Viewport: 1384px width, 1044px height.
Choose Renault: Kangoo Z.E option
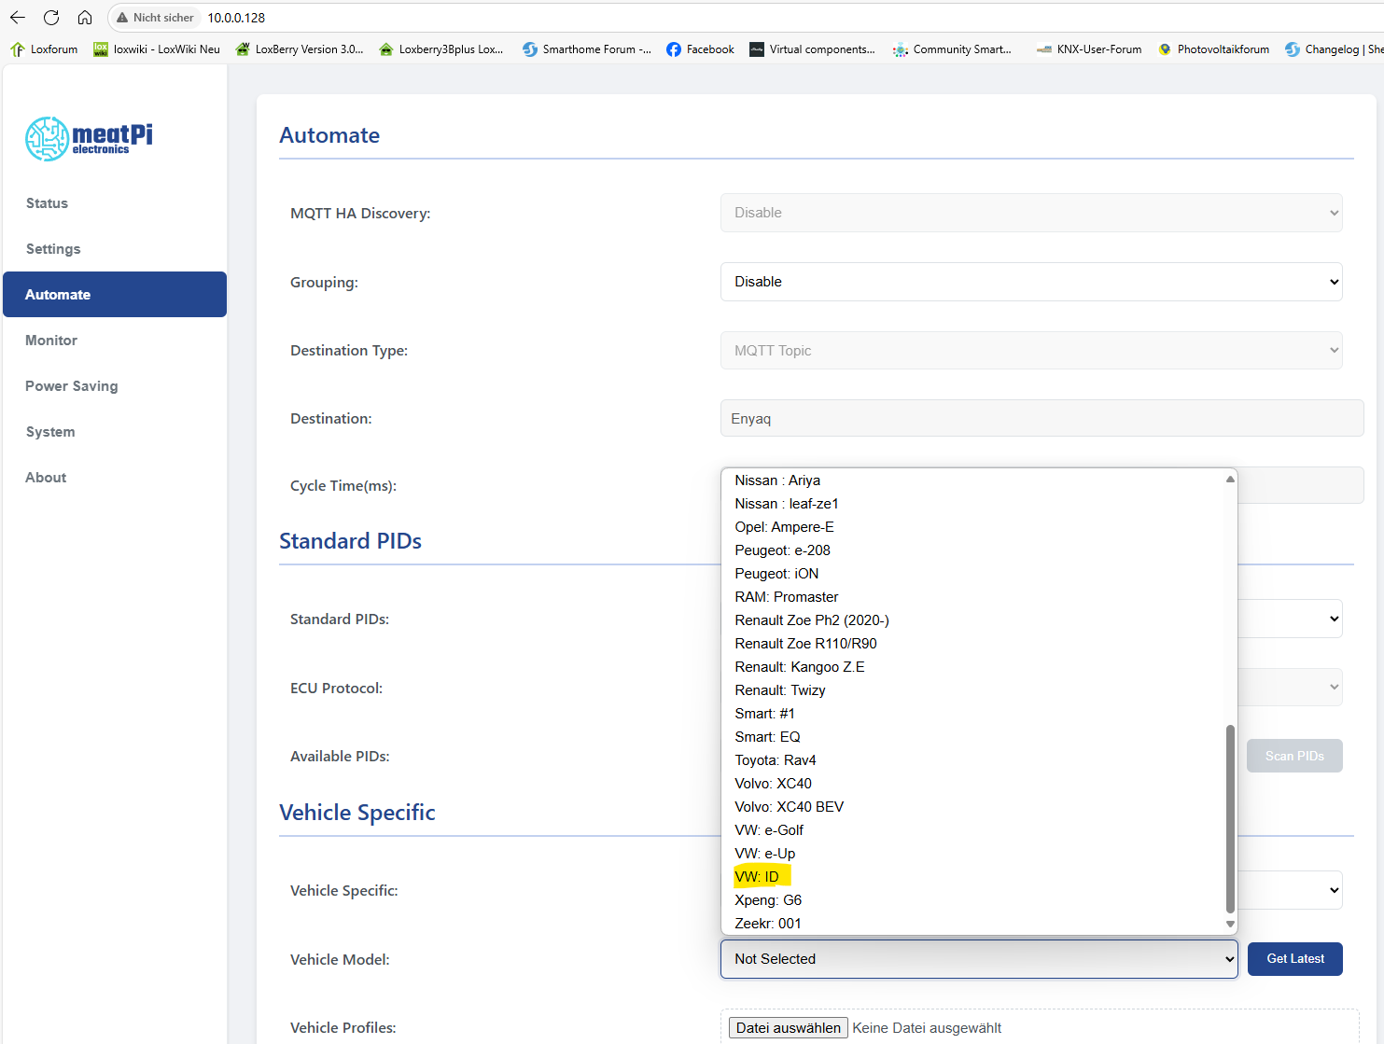[x=973, y=667]
